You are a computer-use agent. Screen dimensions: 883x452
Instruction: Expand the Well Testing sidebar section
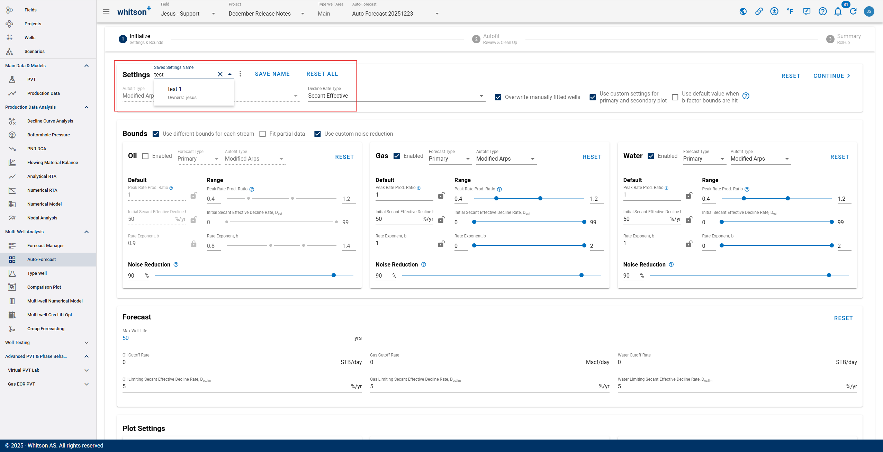tap(47, 342)
